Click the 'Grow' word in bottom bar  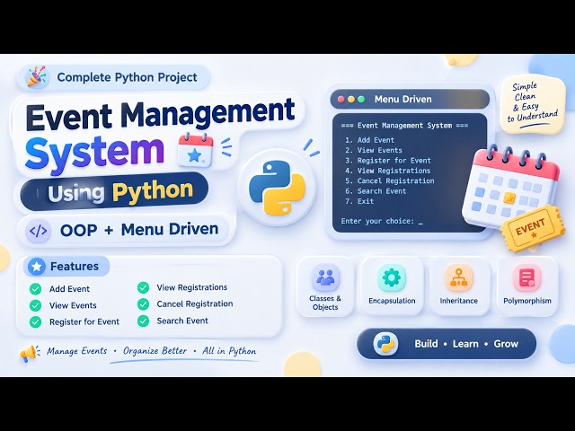[506, 344]
